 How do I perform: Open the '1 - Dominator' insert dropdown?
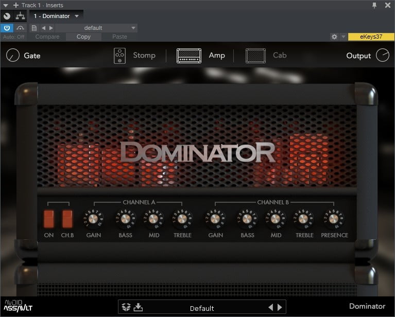pos(57,16)
